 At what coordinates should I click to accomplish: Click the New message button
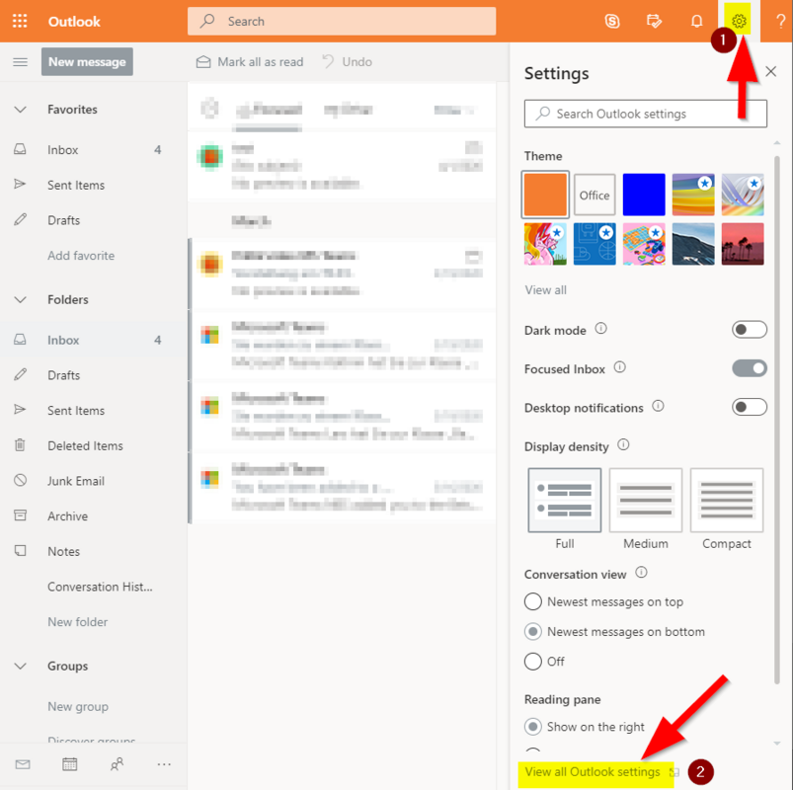pyautogui.click(x=87, y=61)
